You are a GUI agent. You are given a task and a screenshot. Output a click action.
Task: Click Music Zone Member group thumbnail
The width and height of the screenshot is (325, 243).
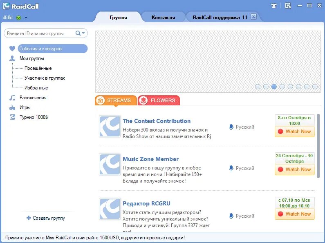point(110,164)
